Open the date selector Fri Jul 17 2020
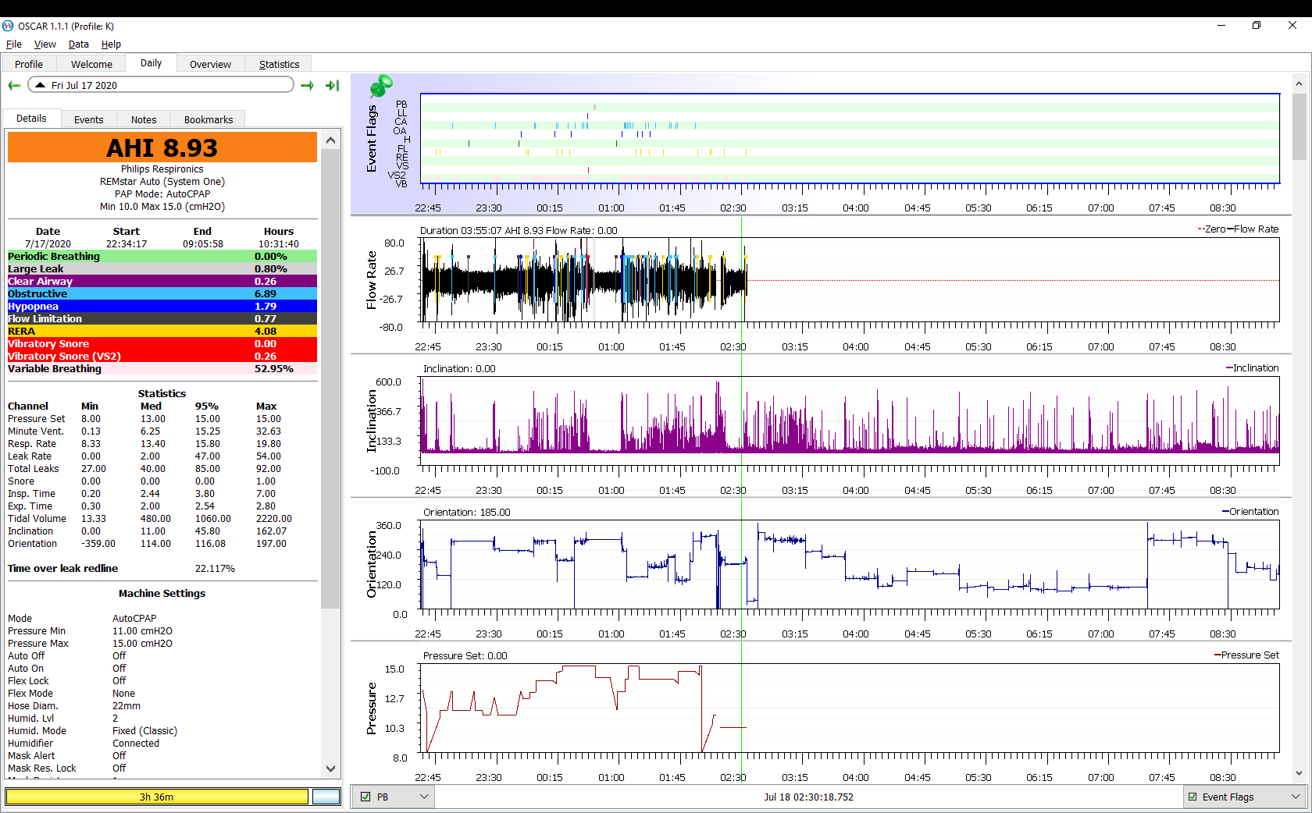 coord(161,85)
